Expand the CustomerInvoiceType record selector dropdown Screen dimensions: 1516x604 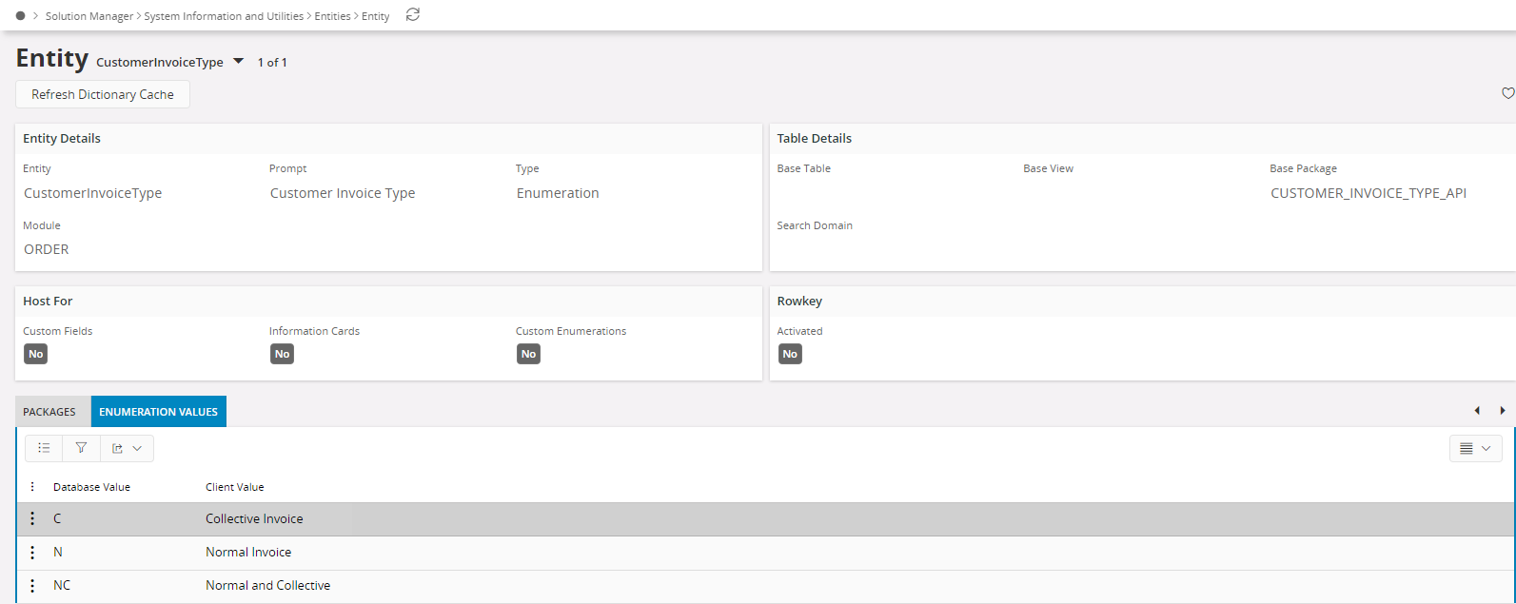click(x=239, y=62)
